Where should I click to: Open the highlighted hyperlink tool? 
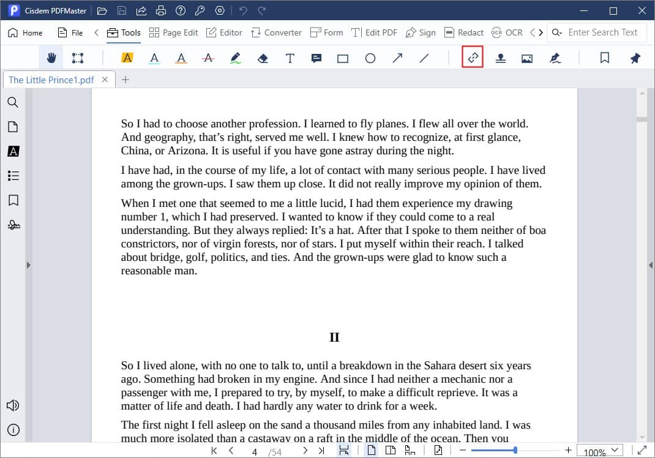[x=472, y=57]
